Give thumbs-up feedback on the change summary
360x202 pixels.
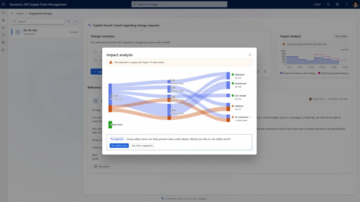point(258,71)
